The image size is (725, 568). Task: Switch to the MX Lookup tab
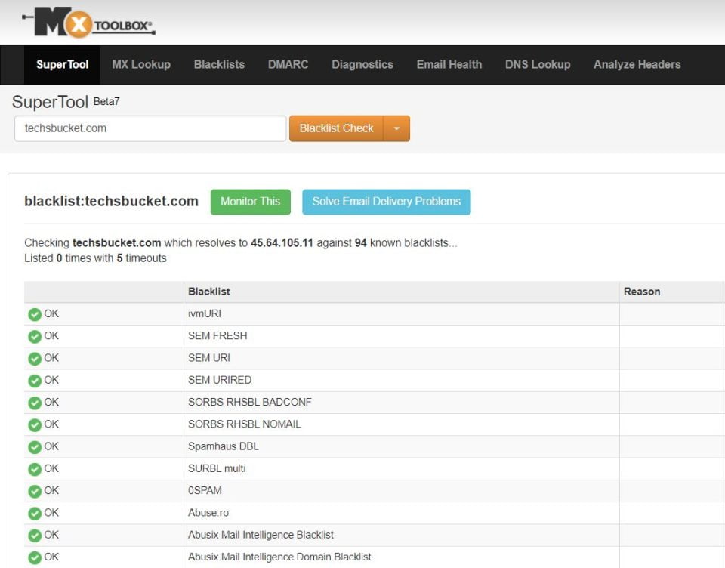pyautogui.click(x=141, y=65)
